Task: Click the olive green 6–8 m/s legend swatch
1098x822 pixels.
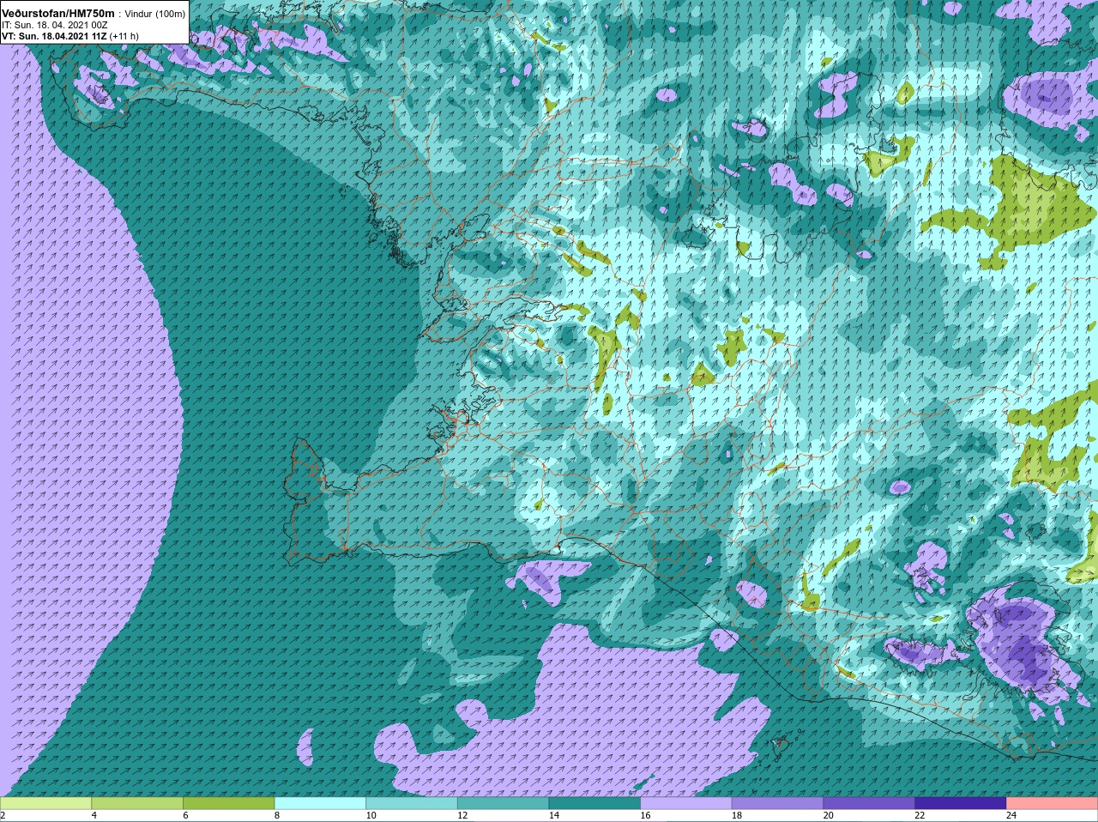Action: [229, 803]
